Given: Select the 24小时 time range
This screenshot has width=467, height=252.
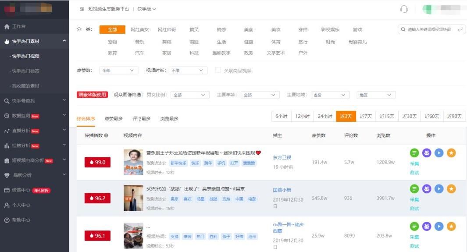Looking at the screenshot, I should pyautogui.click(x=324, y=116).
